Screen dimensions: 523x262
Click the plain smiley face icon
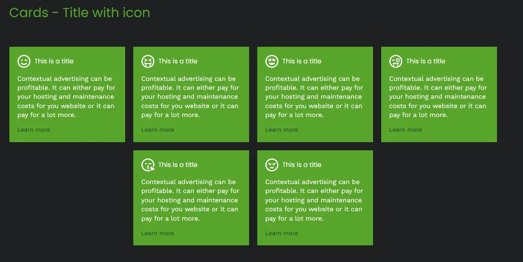click(x=24, y=61)
